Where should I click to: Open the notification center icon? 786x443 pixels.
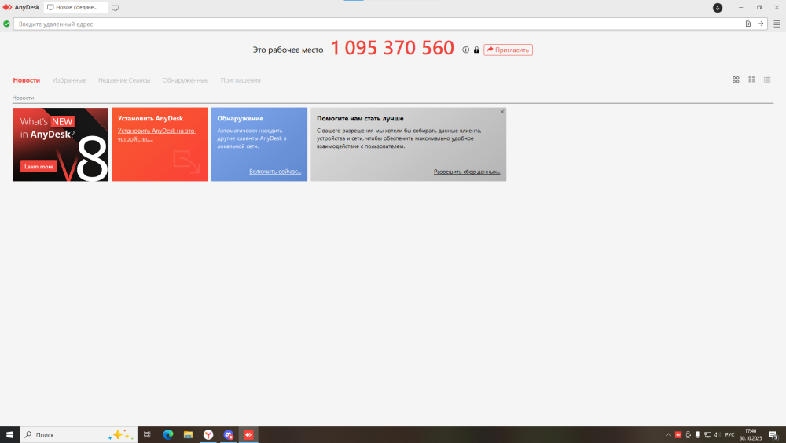point(773,435)
